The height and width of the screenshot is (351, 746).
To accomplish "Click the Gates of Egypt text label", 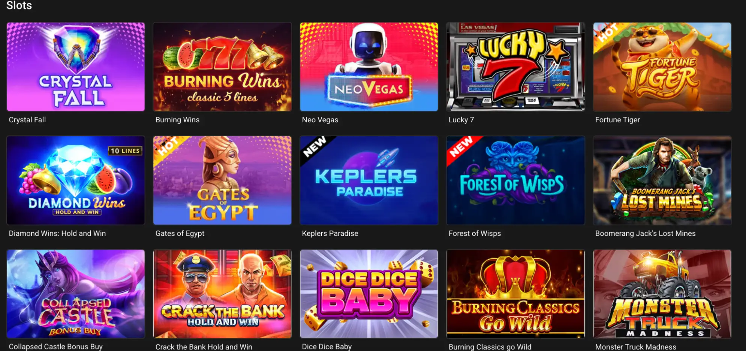I will coord(180,234).
